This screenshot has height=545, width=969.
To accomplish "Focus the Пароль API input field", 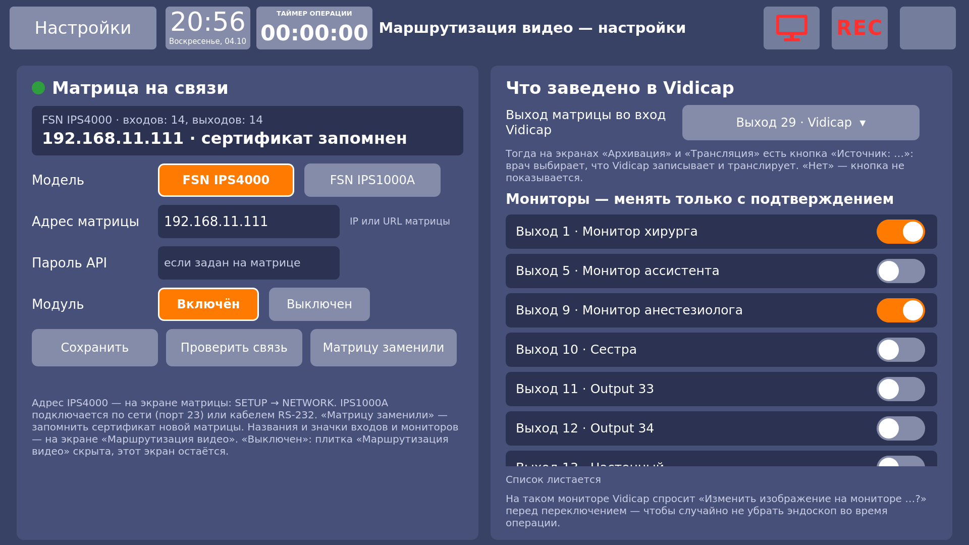I will click(249, 263).
